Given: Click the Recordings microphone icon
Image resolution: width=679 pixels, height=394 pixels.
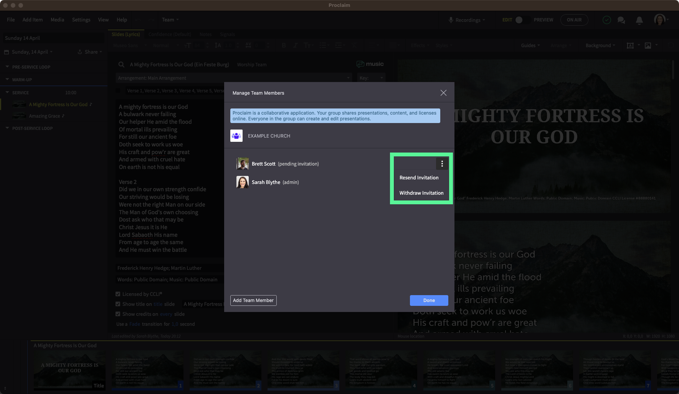Looking at the screenshot, I should (x=451, y=20).
